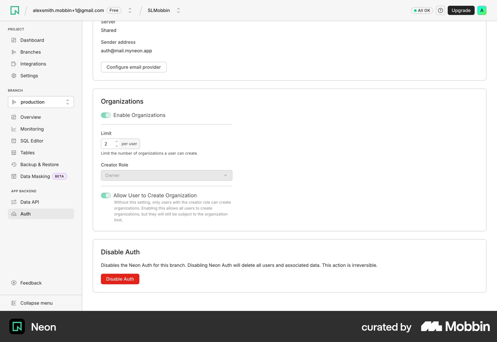
Task: Click the alexsmith.mobbin+1@gmail.com account name
Action: point(68,10)
